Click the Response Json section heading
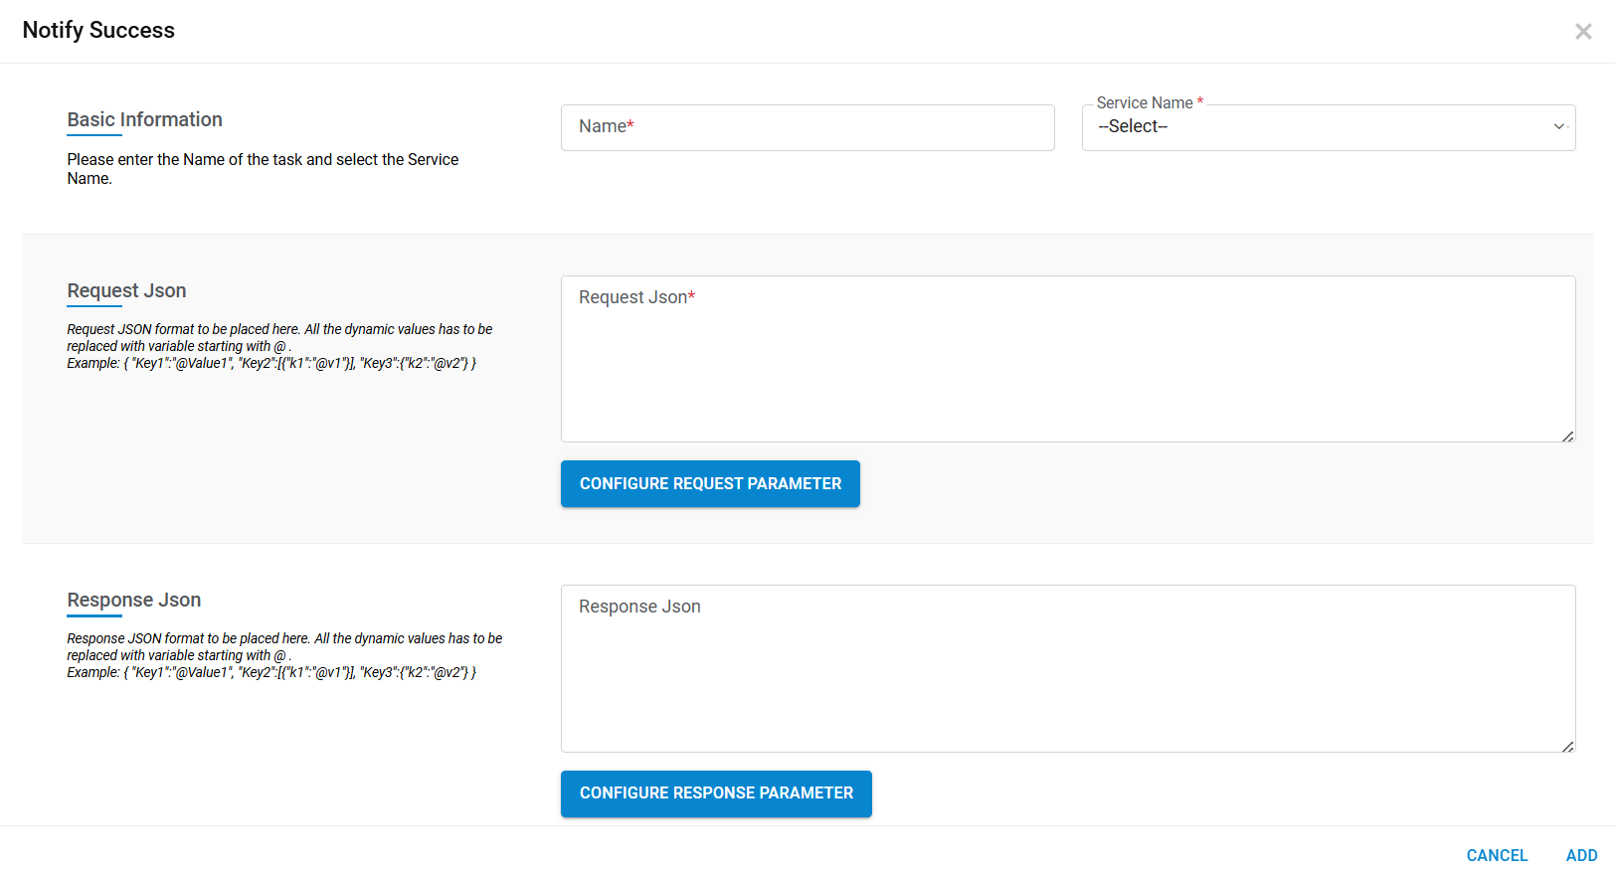Screen dimensions: 1615x874 point(133,601)
